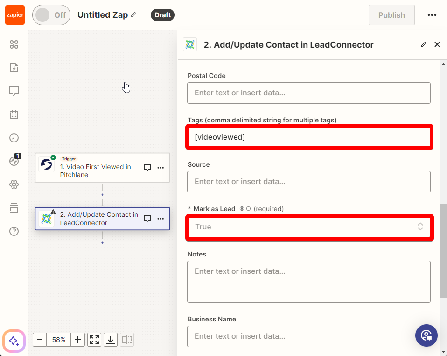This screenshot has width=447, height=356.
Task: Zoom in the canvas with plus button
Action: (x=78, y=340)
